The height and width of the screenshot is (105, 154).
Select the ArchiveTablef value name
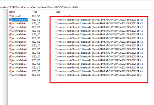click(19, 75)
